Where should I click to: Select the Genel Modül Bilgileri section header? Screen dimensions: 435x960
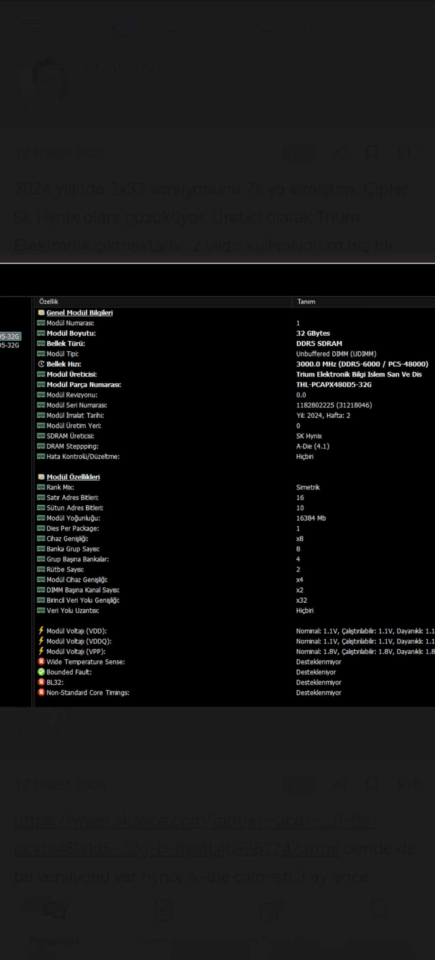(79, 313)
